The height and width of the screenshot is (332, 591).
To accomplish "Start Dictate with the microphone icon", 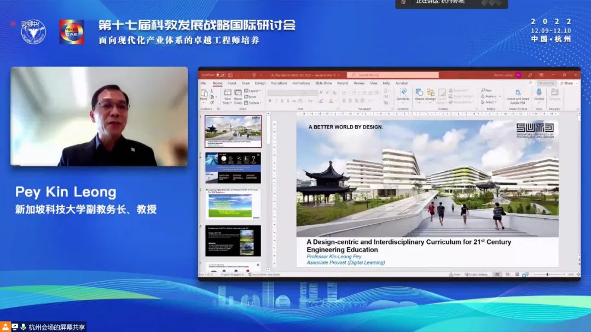I will tap(539, 94).
